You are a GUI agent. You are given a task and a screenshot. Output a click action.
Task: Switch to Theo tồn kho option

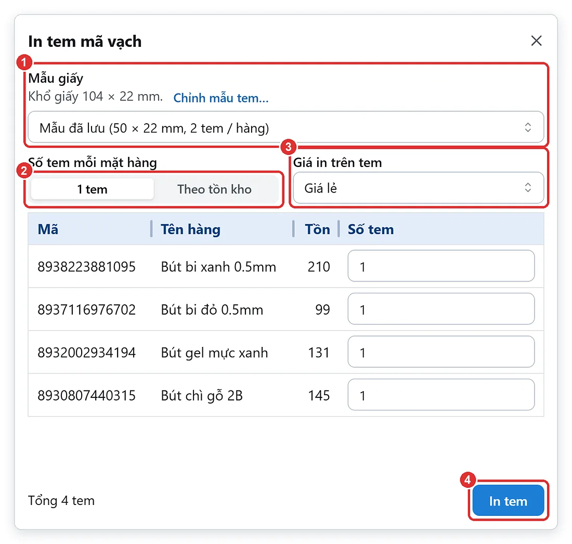[214, 189]
